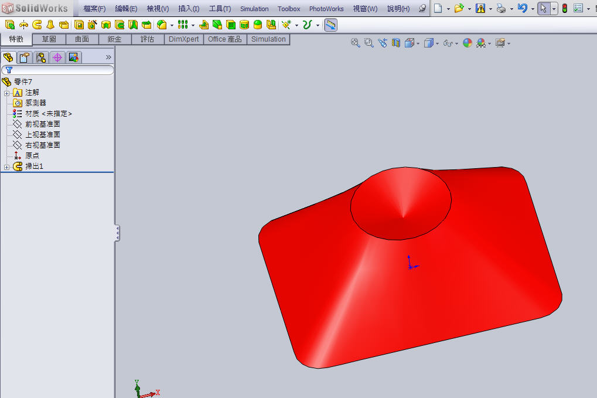This screenshot has width=597, height=398.
Task: Open the 插入(I) menu
Action: tap(189, 8)
